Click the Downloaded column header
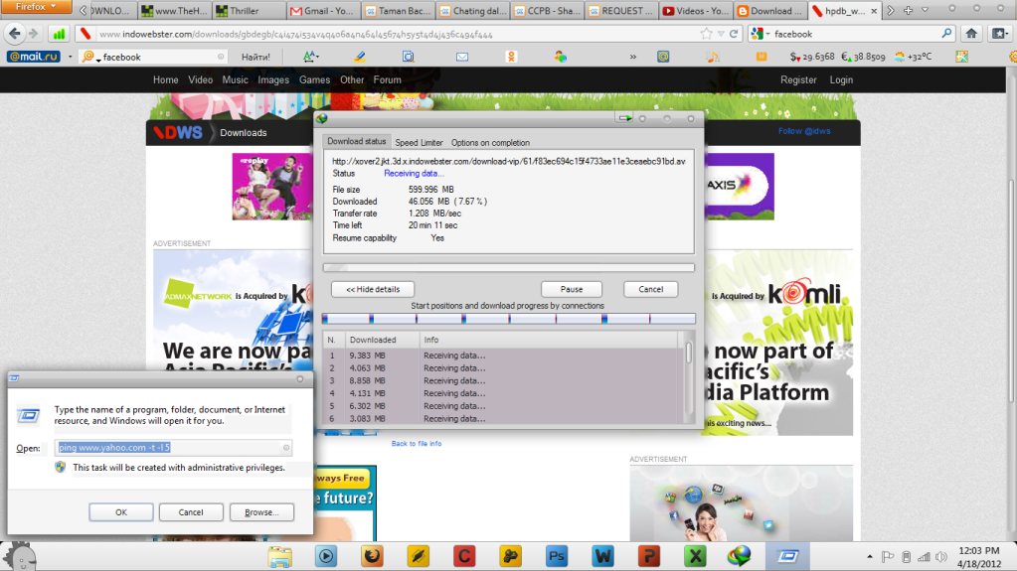The height and width of the screenshot is (571, 1017). [x=382, y=340]
